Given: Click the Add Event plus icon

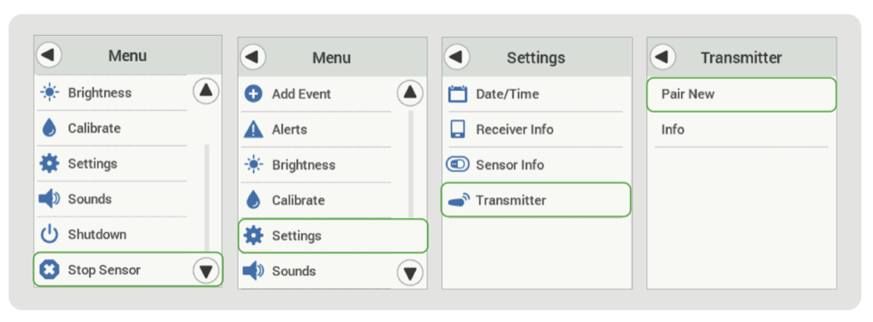Looking at the screenshot, I should pyautogui.click(x=252, y=94).
